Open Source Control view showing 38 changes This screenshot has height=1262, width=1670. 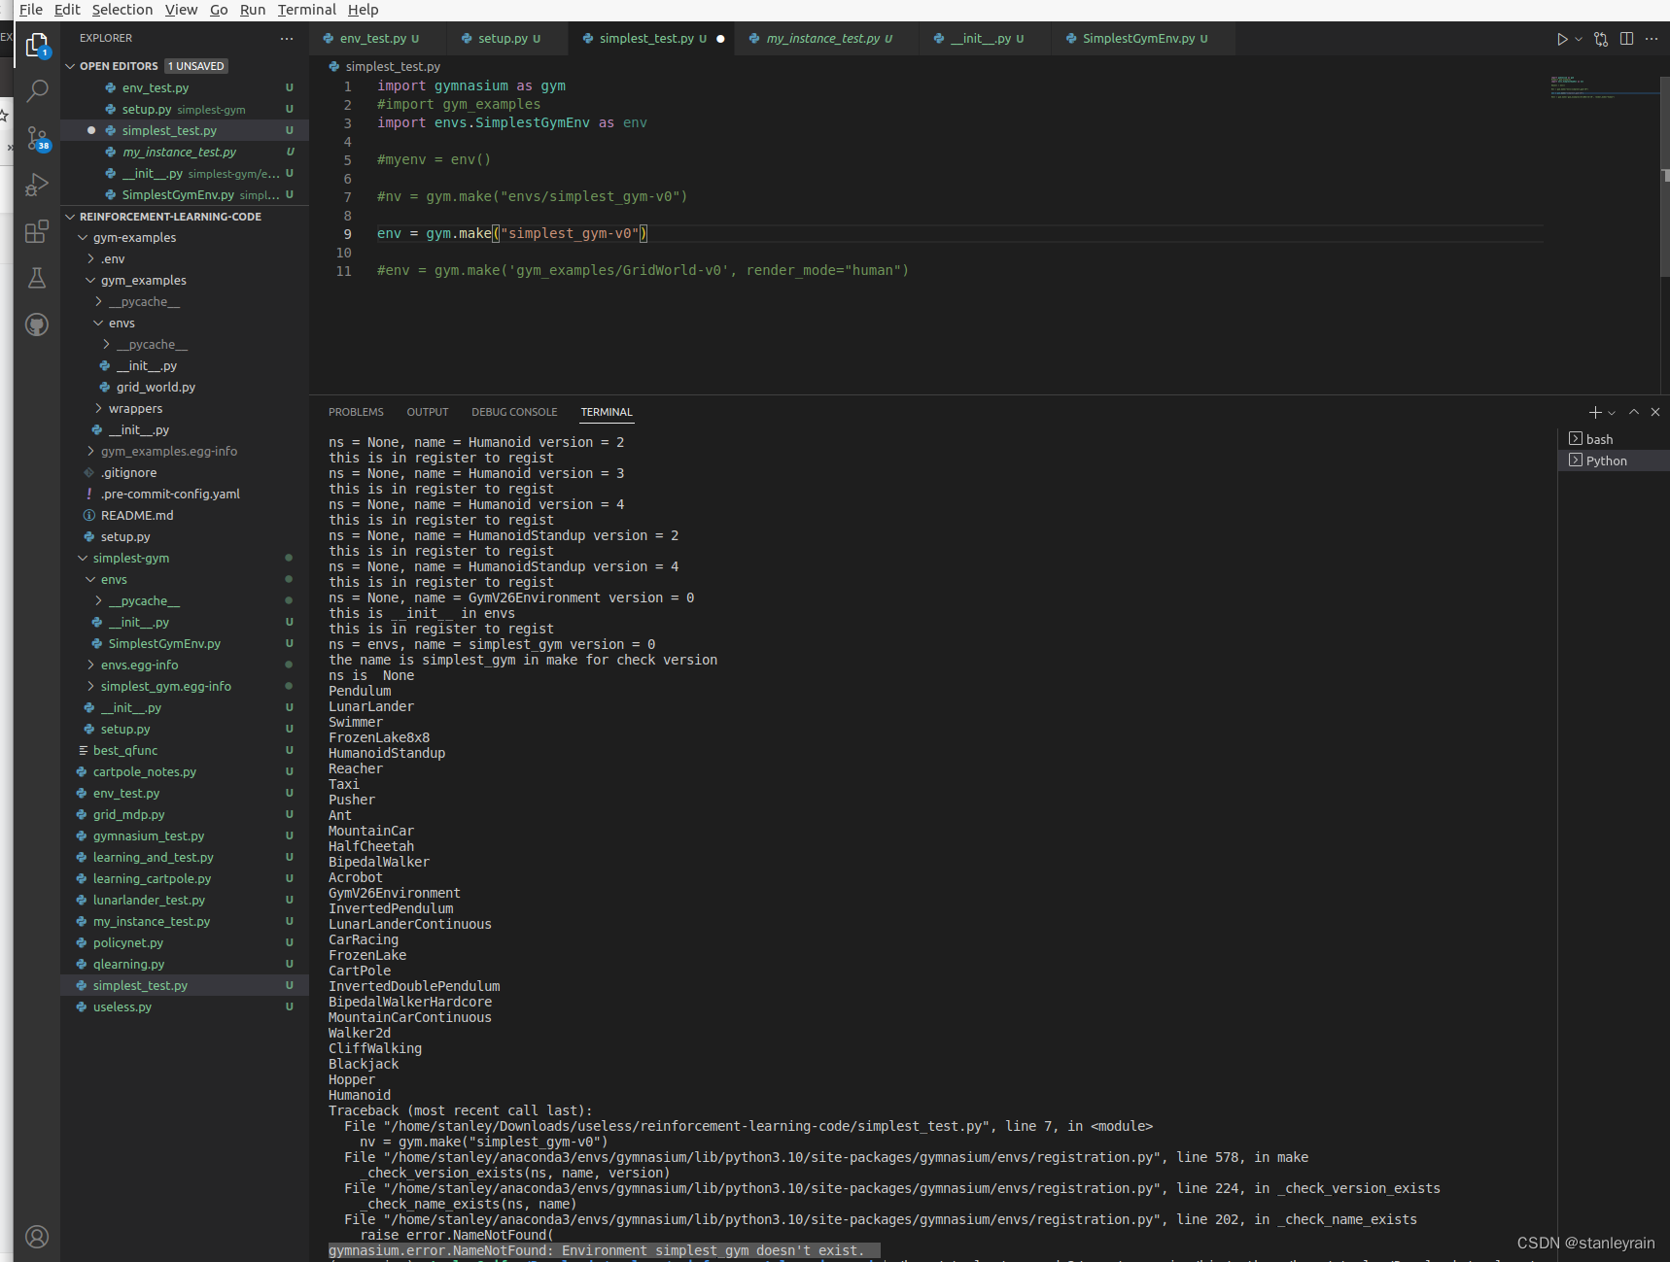pos(37,138)
